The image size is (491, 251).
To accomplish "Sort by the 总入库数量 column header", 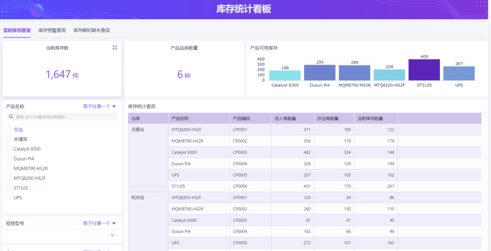I will point(293,118).
